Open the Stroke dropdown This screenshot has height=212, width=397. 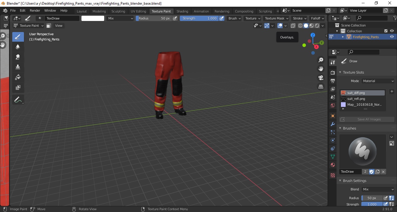click(300, 18)
